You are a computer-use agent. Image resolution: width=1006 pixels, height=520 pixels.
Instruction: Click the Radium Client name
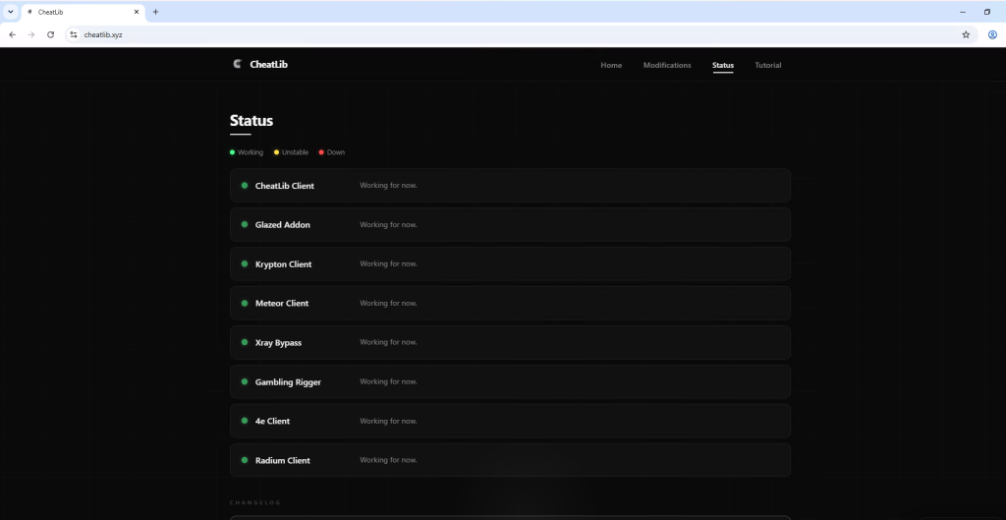[x=282, y=460]
